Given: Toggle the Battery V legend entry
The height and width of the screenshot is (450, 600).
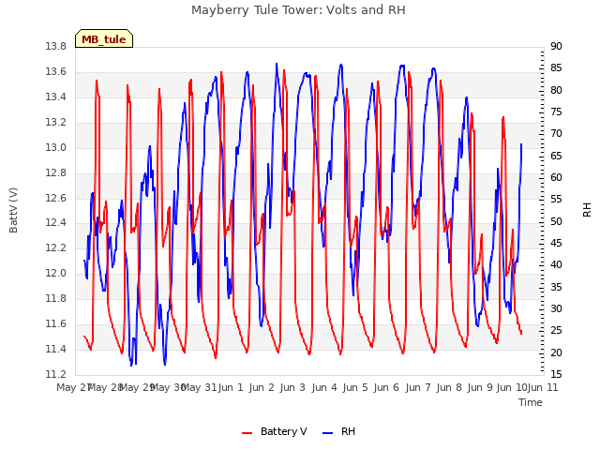Looking at the screenshot, I should 275,431.
